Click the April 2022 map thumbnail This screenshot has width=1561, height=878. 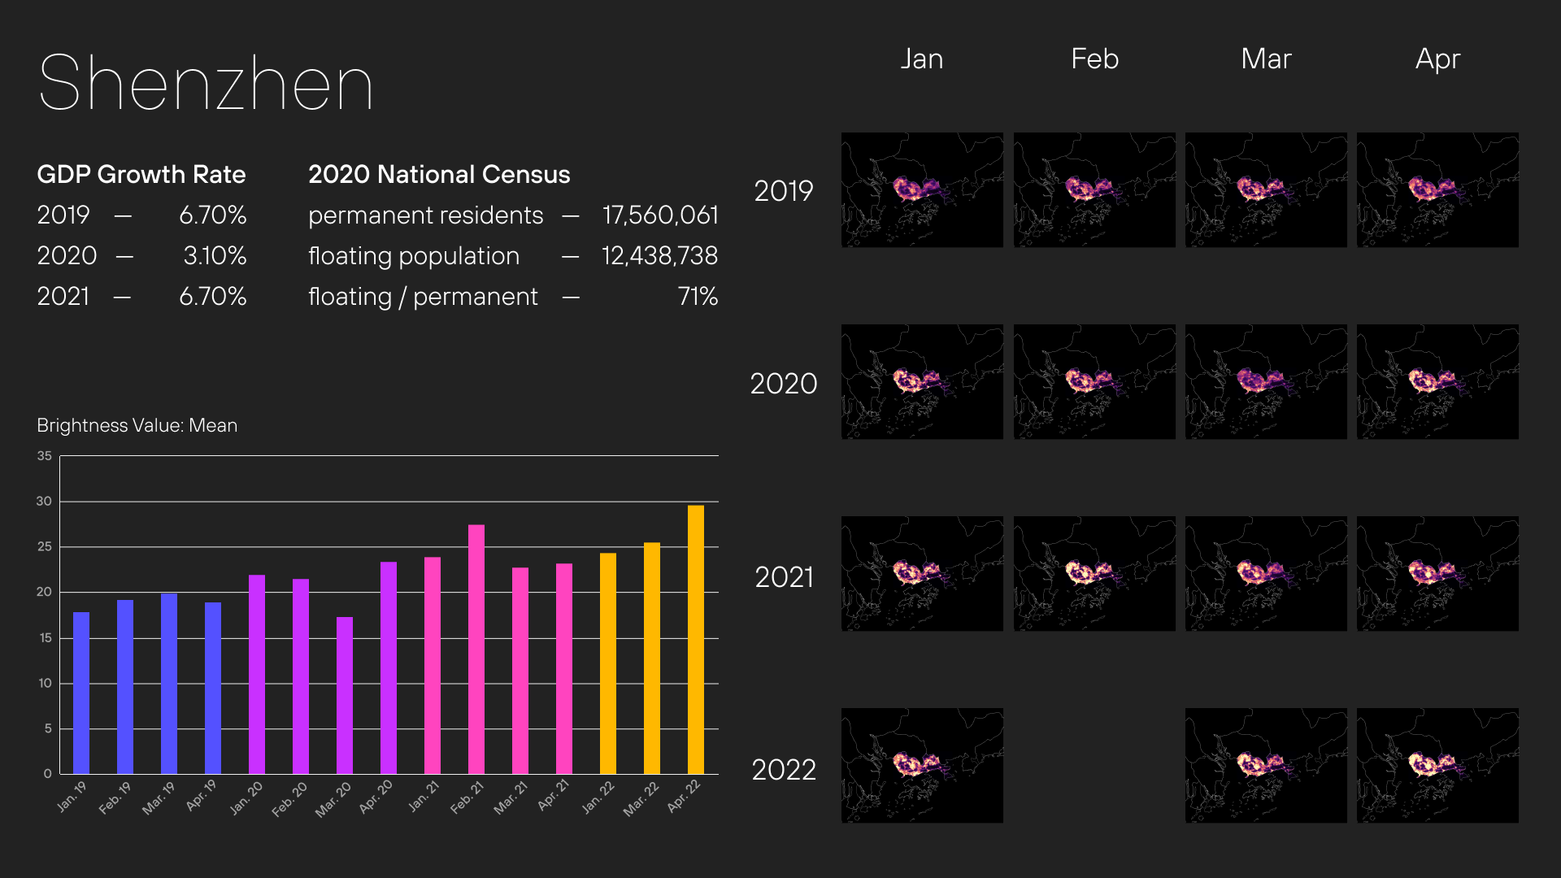(1437, 765)
